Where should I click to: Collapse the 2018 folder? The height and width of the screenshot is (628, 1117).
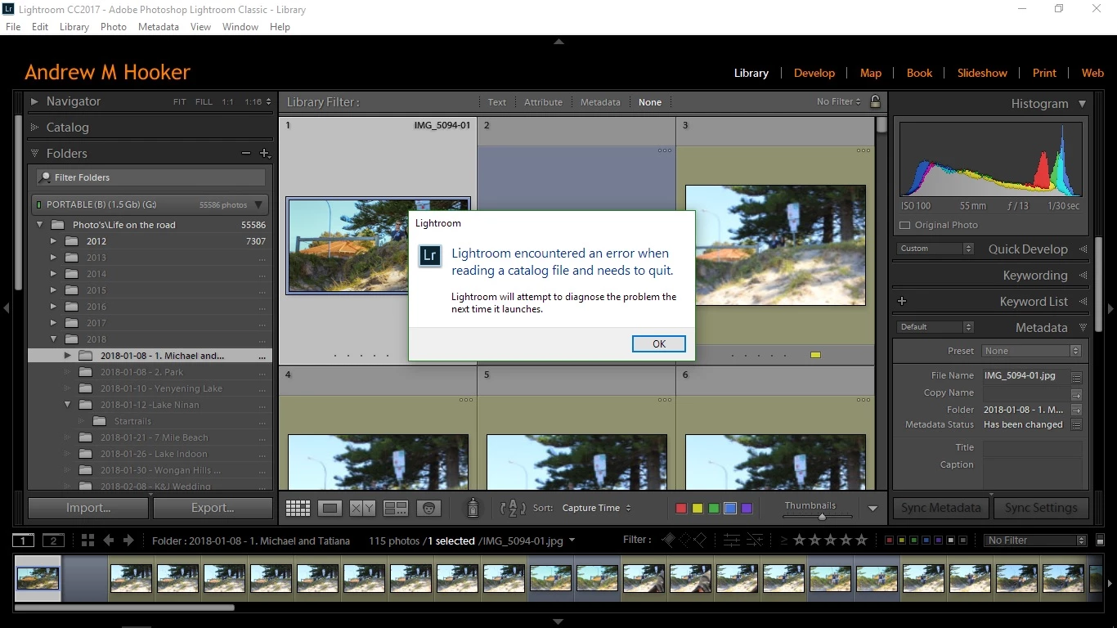tap(54, 339)
